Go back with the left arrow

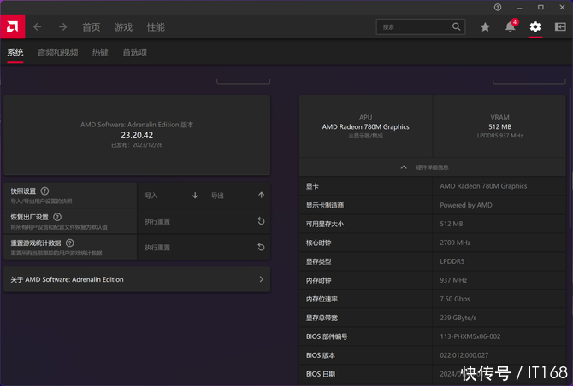pyautogui.click(x=37, y=27)
